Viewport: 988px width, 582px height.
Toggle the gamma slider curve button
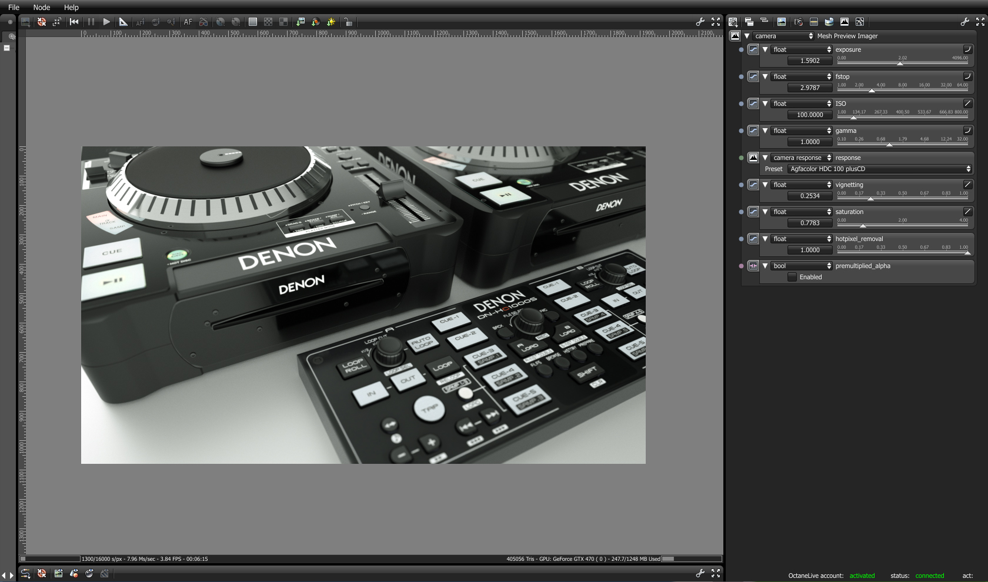point(967,131)
